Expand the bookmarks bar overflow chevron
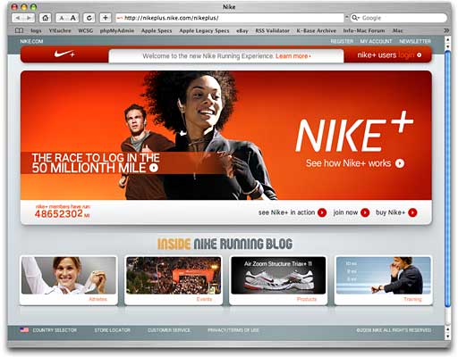Screen dimensions: 458x357 (x=446, y=30)
